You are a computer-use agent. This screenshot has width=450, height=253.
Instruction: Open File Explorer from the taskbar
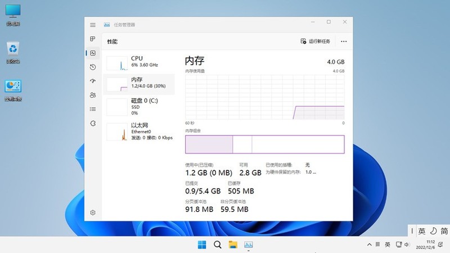(233, 245)
